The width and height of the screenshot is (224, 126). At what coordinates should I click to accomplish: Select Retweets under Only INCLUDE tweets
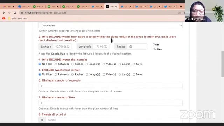[56, 64]
